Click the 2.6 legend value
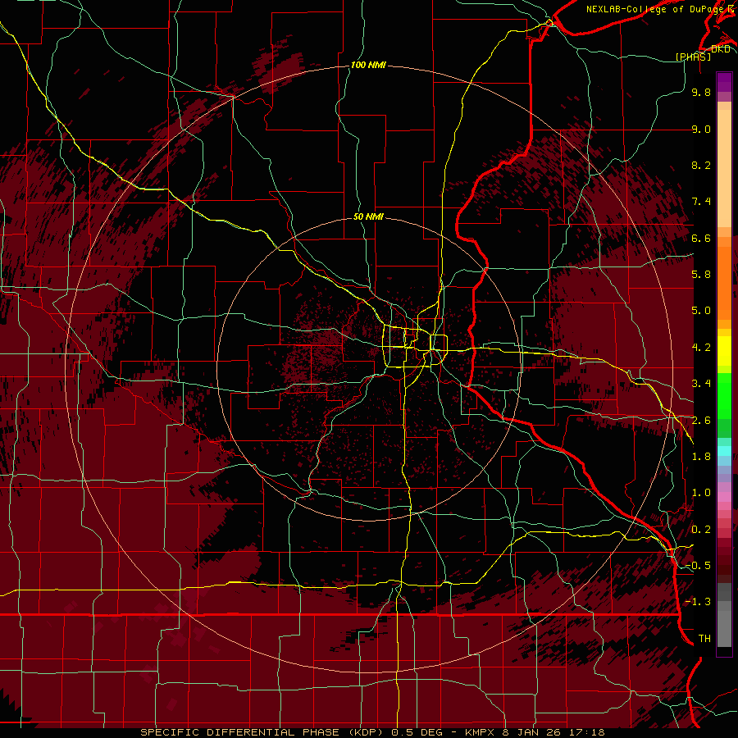The width and height of the screenshot is (738, 738). point(701,421)
